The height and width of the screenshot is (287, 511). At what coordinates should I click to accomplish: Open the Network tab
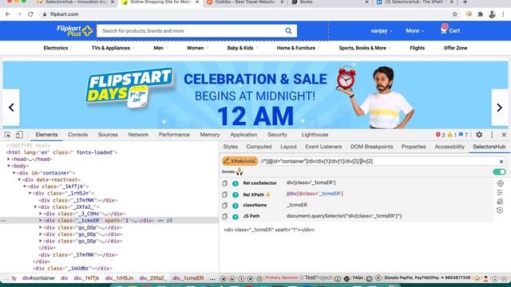tap(138, 135)
